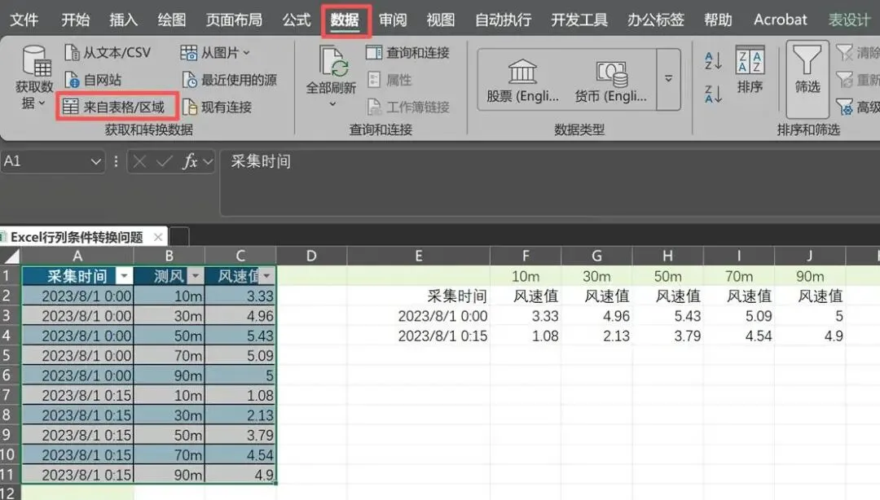Screen dimensions: 880x500
Task: Expand the data types gallery arrow
Action: tap(668, 78)
